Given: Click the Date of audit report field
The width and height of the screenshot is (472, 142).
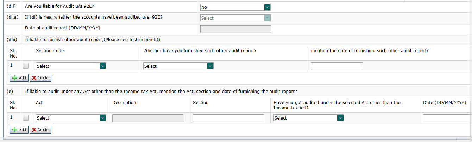Looking at the screenshot, I should (235, 29).
